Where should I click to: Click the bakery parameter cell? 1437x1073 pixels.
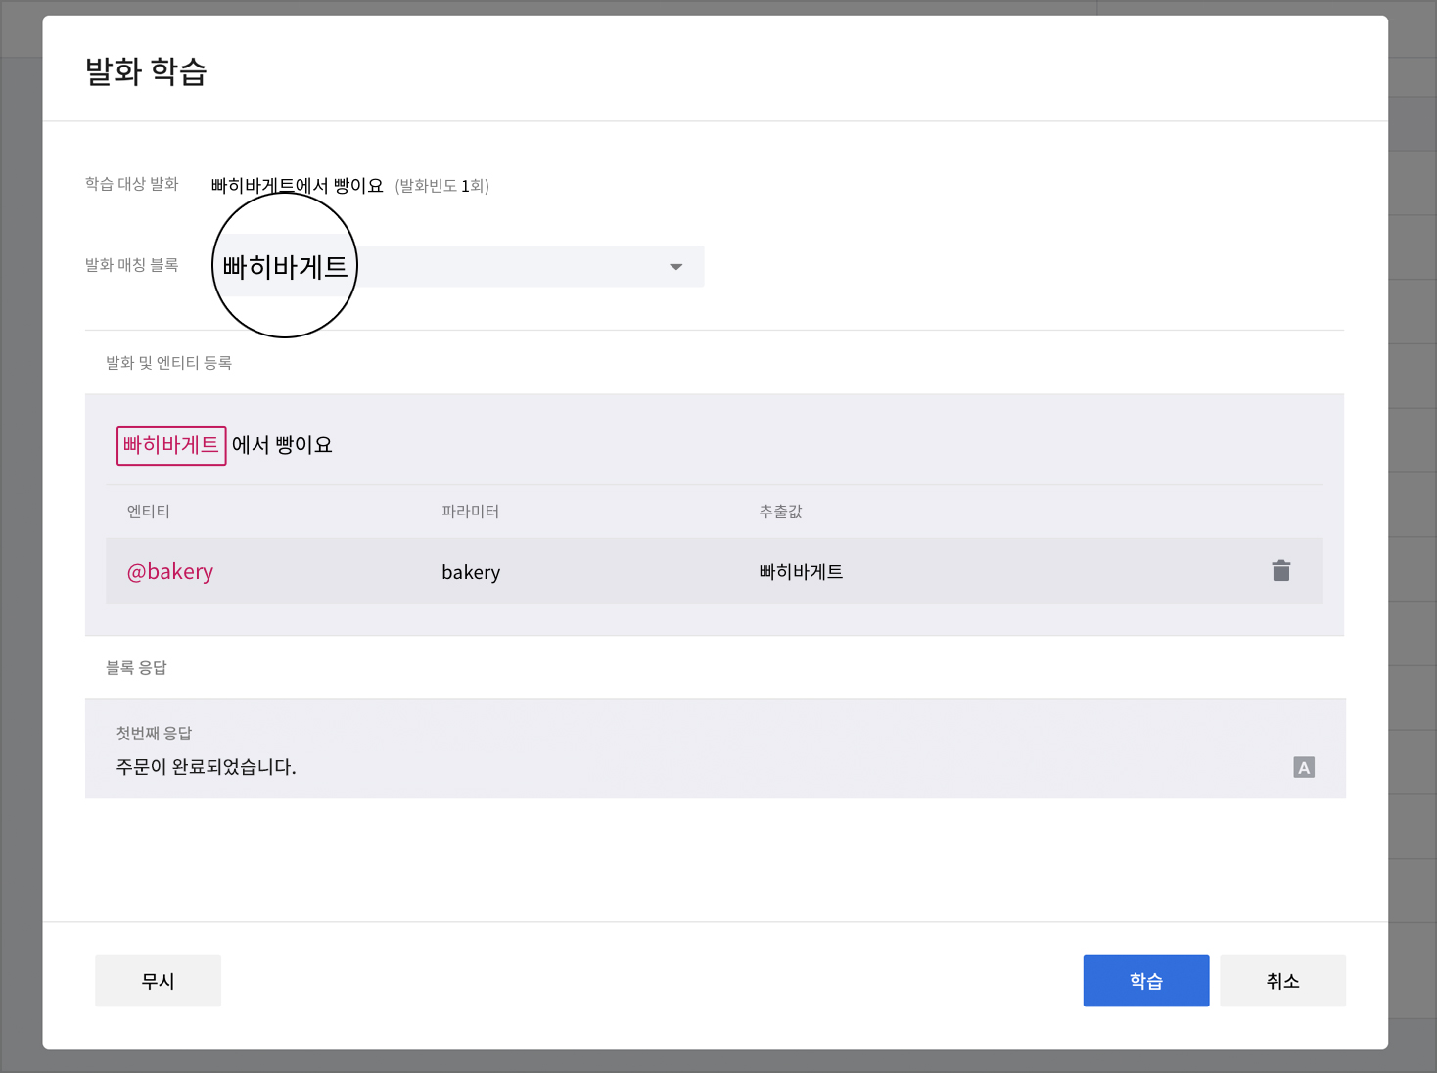coord(471,572)
